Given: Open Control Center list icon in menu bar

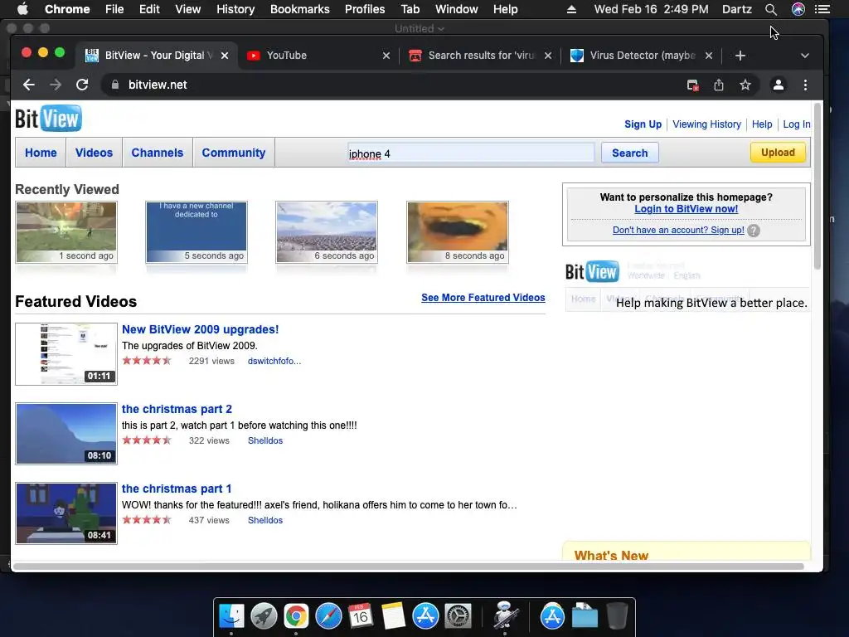Looking at the screenshot, I should pos(822,9).
